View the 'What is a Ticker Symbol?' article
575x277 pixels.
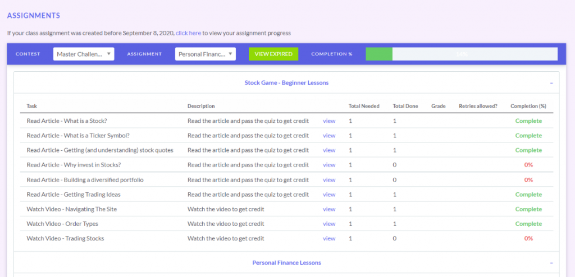[329, 136]
